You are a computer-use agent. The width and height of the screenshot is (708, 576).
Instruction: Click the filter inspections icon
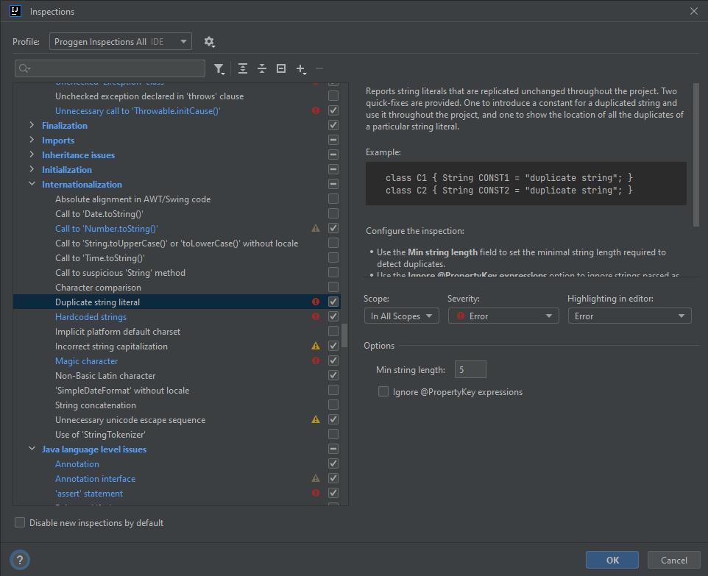(219, 68)
